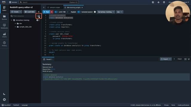Refresh the resource tree
Screen dimensions: 191x107
click(39, 16)
